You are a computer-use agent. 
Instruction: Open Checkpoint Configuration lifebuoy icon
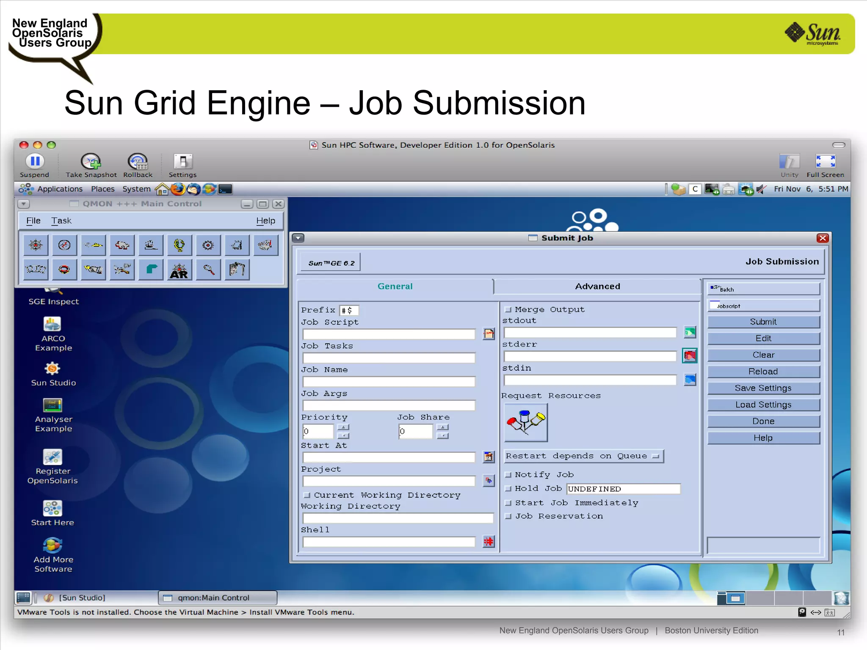click(64, 270)
